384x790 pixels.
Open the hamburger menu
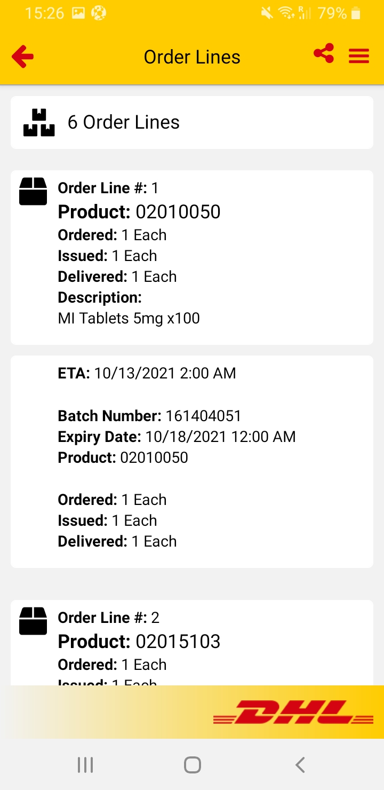[x=359, y=56]
